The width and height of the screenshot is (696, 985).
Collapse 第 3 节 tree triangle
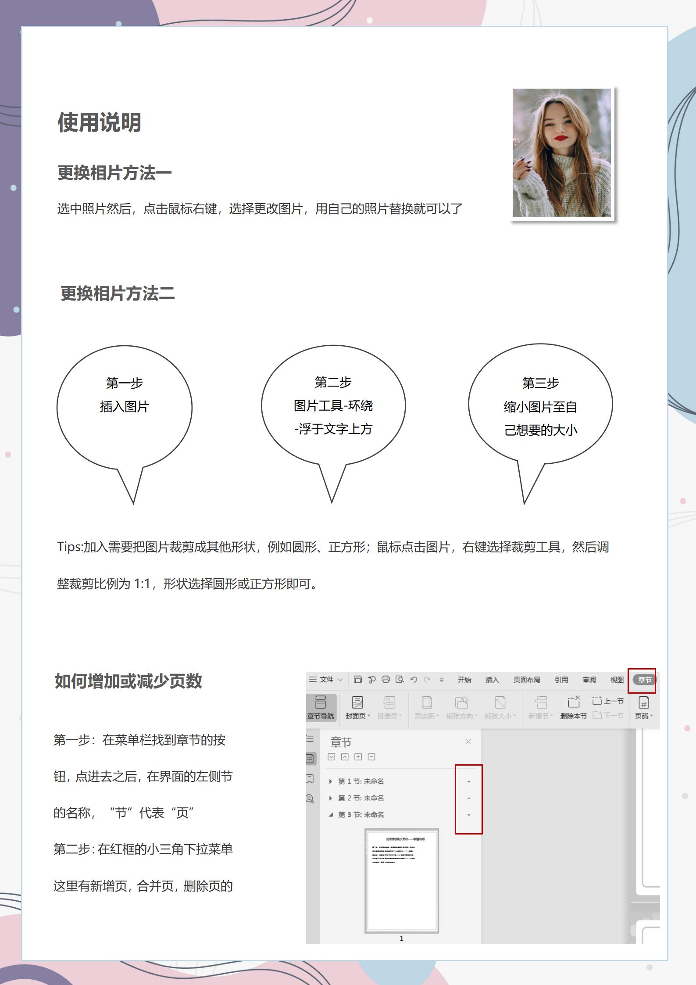coord(331,815)
